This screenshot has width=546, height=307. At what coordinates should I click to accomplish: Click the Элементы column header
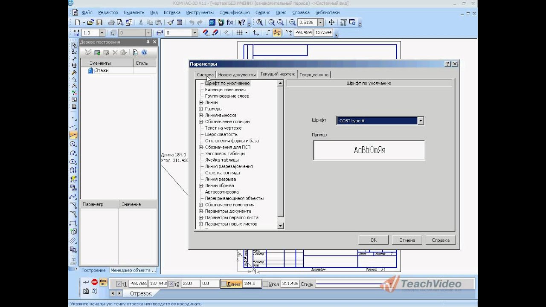click(x=107, y=63)
